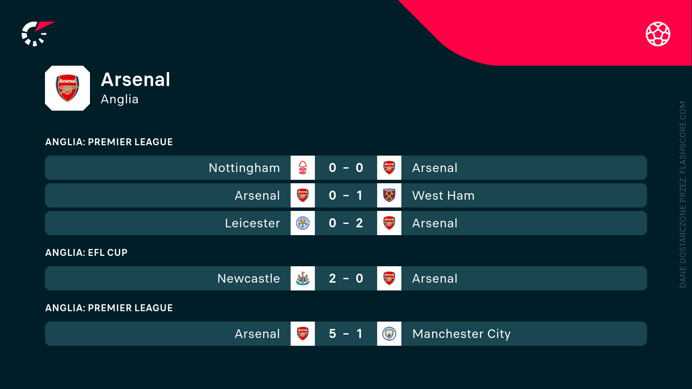
Task: Click the Flashscore logo in top corner
Action: click(x=36, y=34)
